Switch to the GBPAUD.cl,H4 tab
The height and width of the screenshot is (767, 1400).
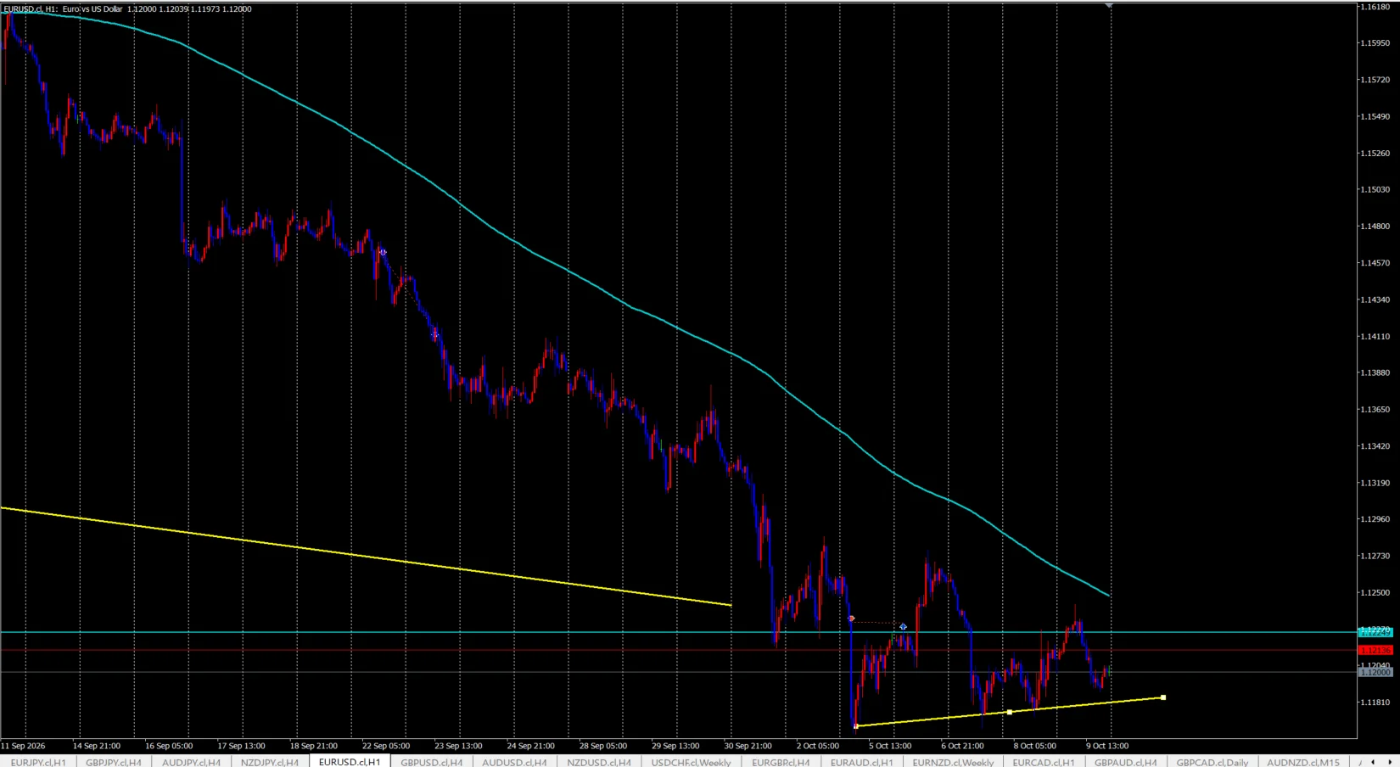pyautogui.click(x=1125, y=762)
